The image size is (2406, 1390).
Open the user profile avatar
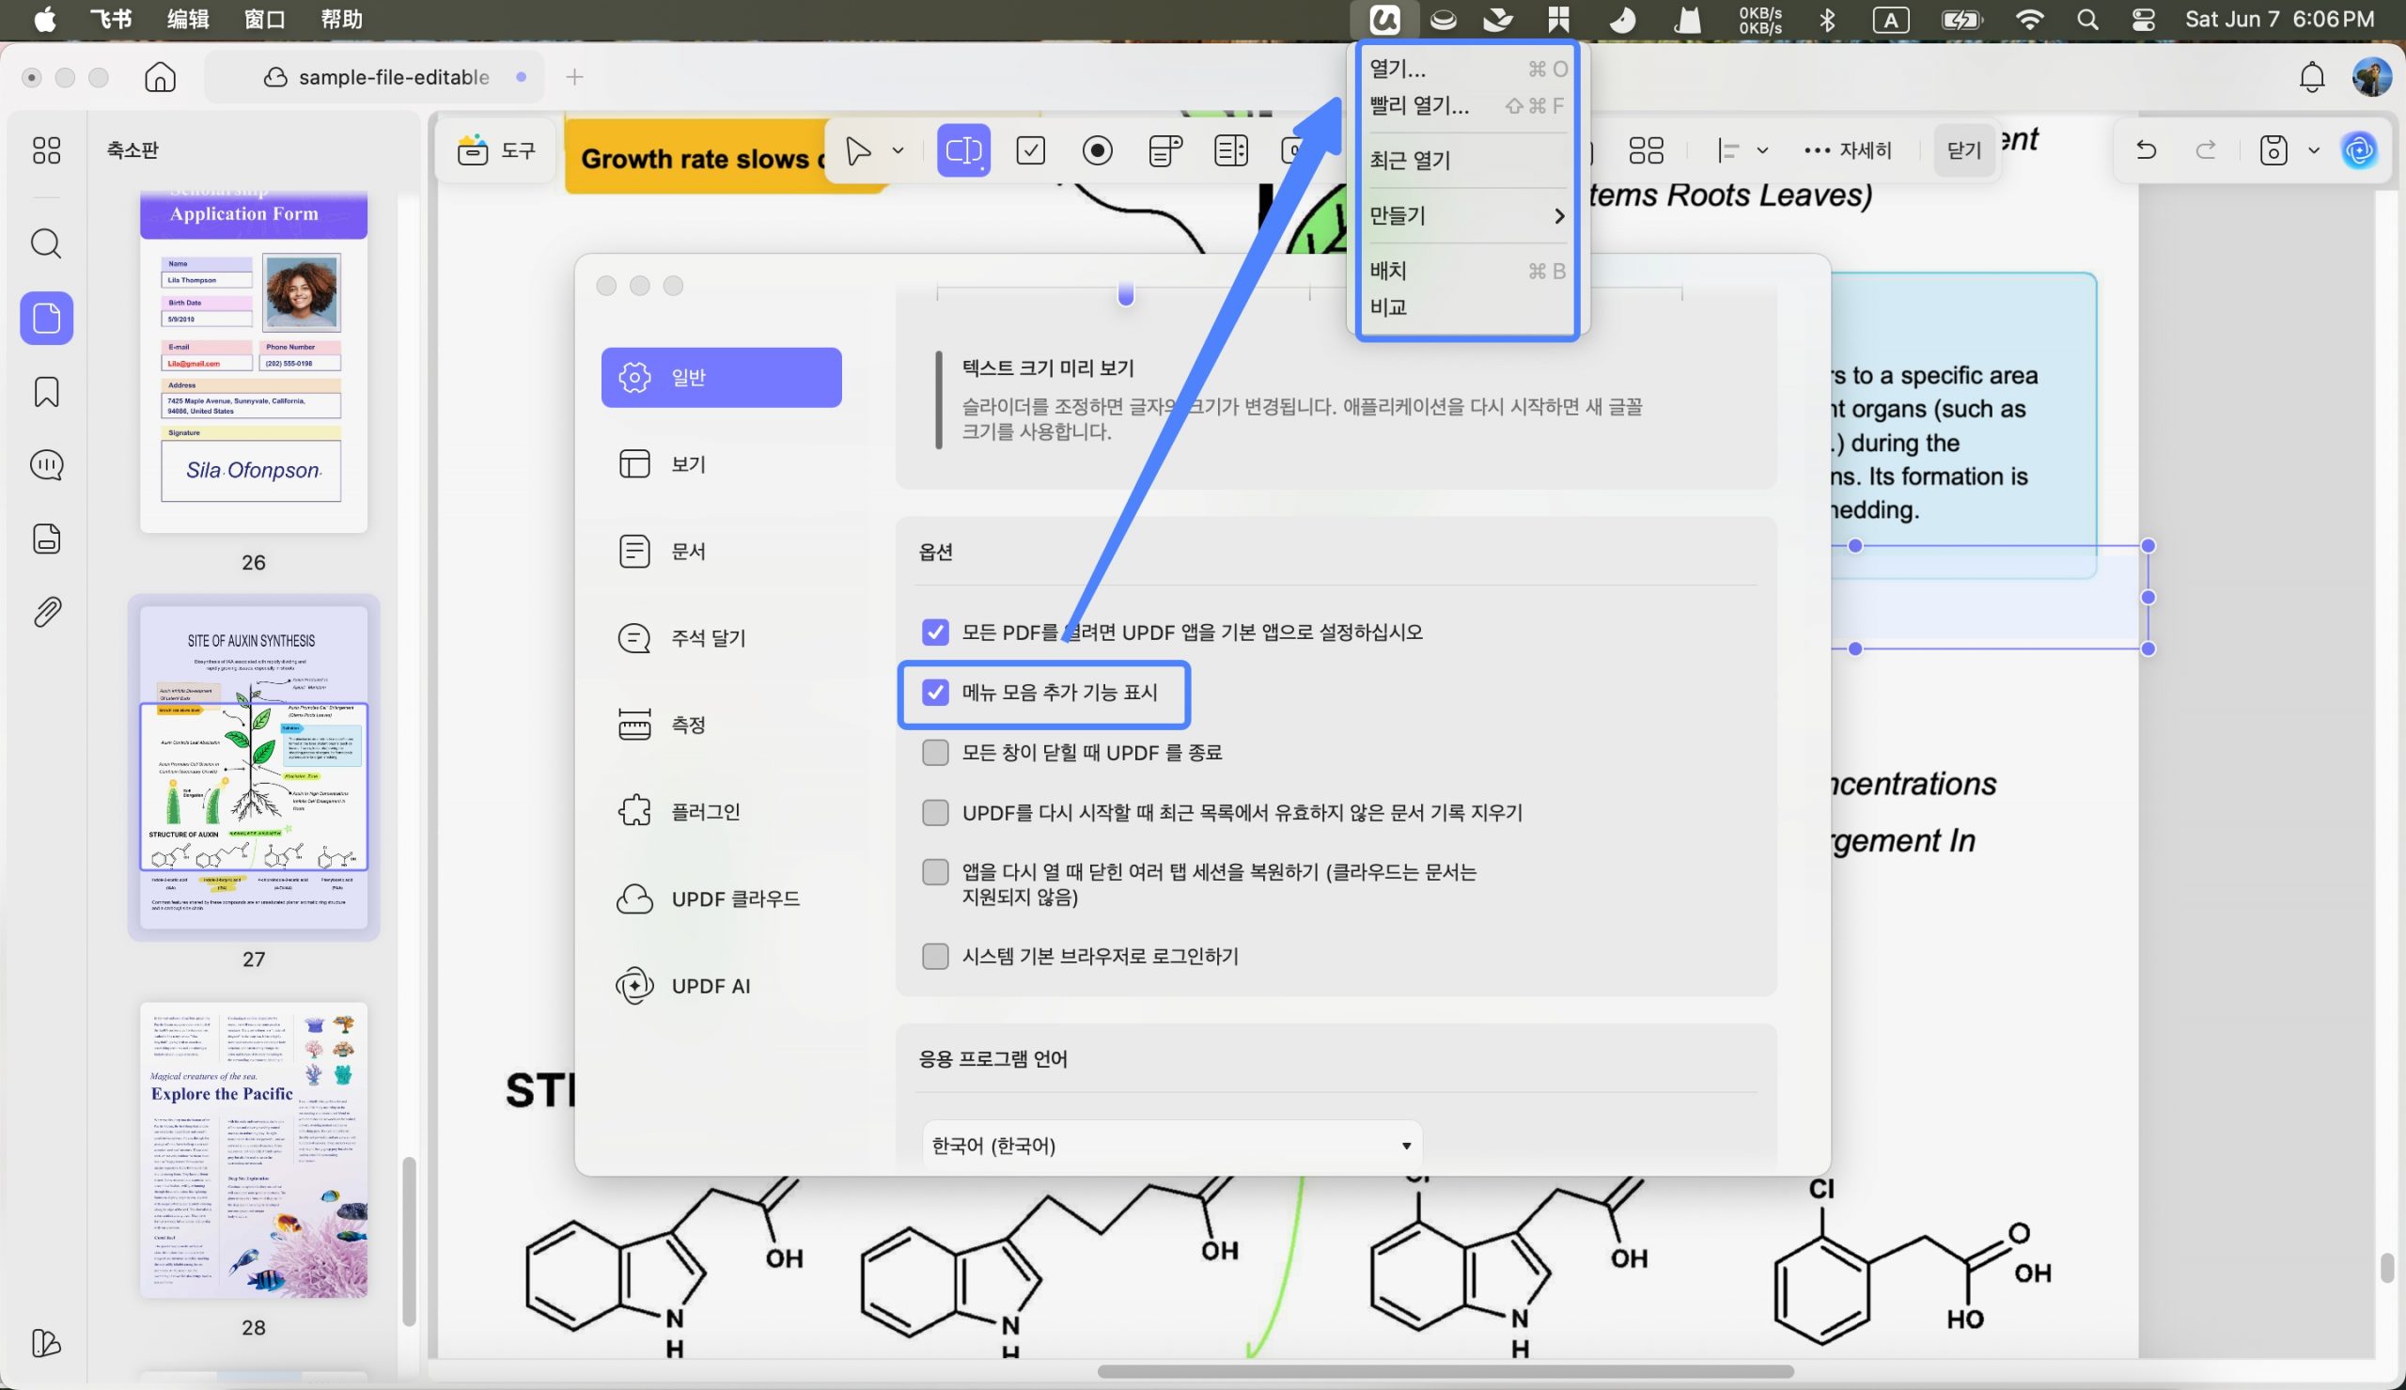point(2371,77)
